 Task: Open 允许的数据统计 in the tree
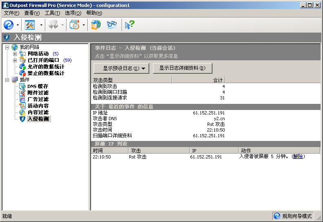point(45,67)
